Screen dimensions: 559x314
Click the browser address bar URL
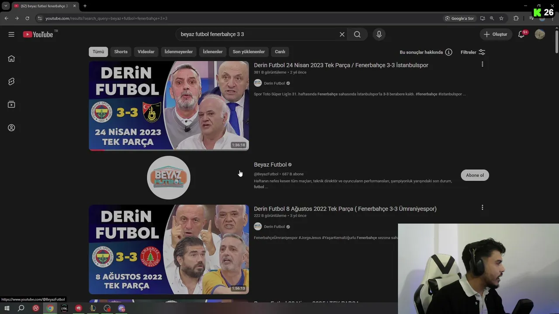tap(107, 18)
